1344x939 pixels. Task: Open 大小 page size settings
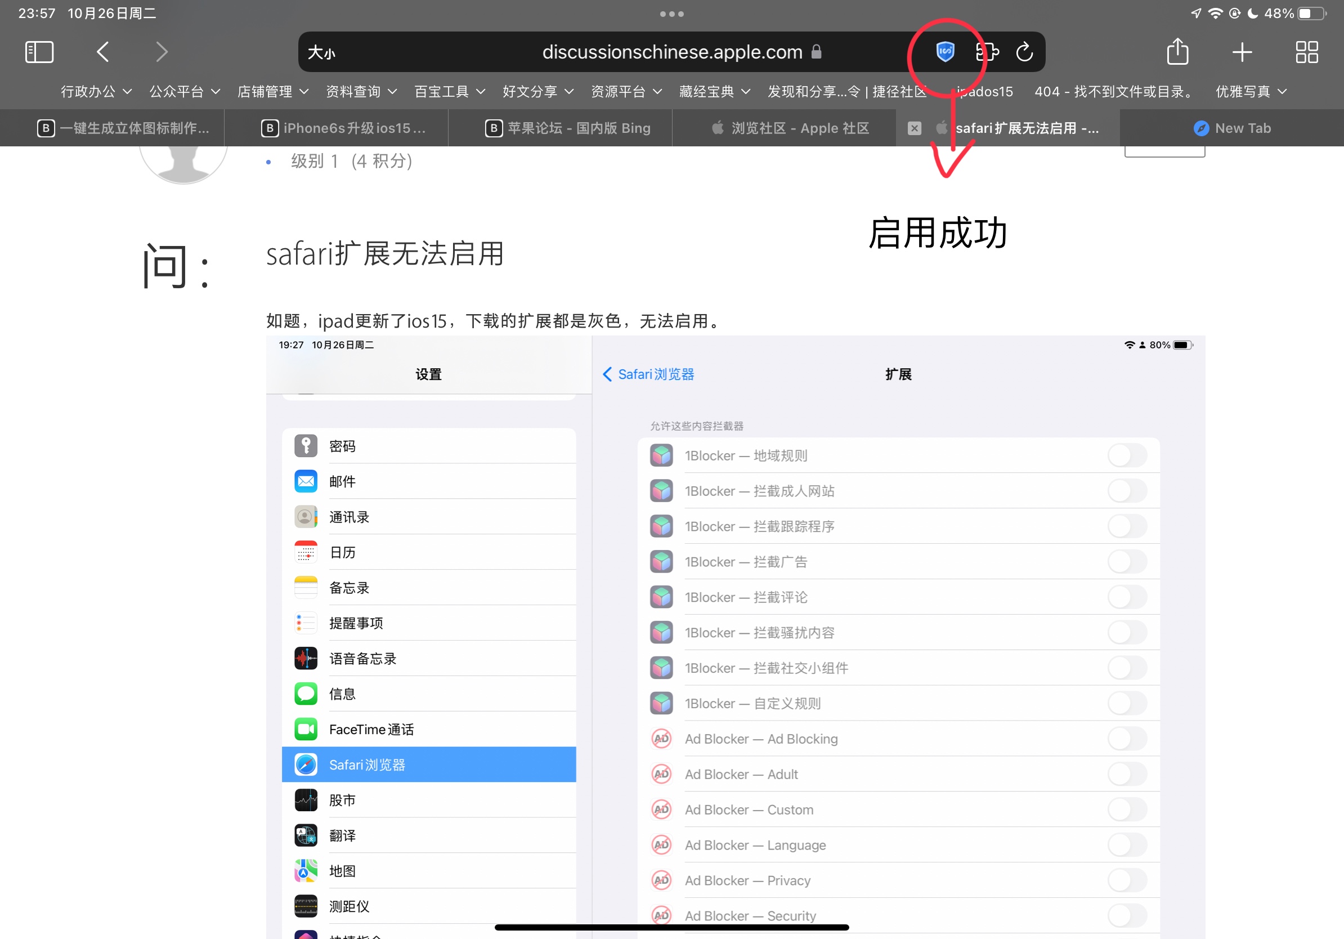(321, 53)
